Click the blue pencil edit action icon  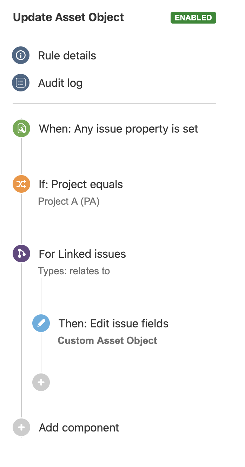click(41, 324)
